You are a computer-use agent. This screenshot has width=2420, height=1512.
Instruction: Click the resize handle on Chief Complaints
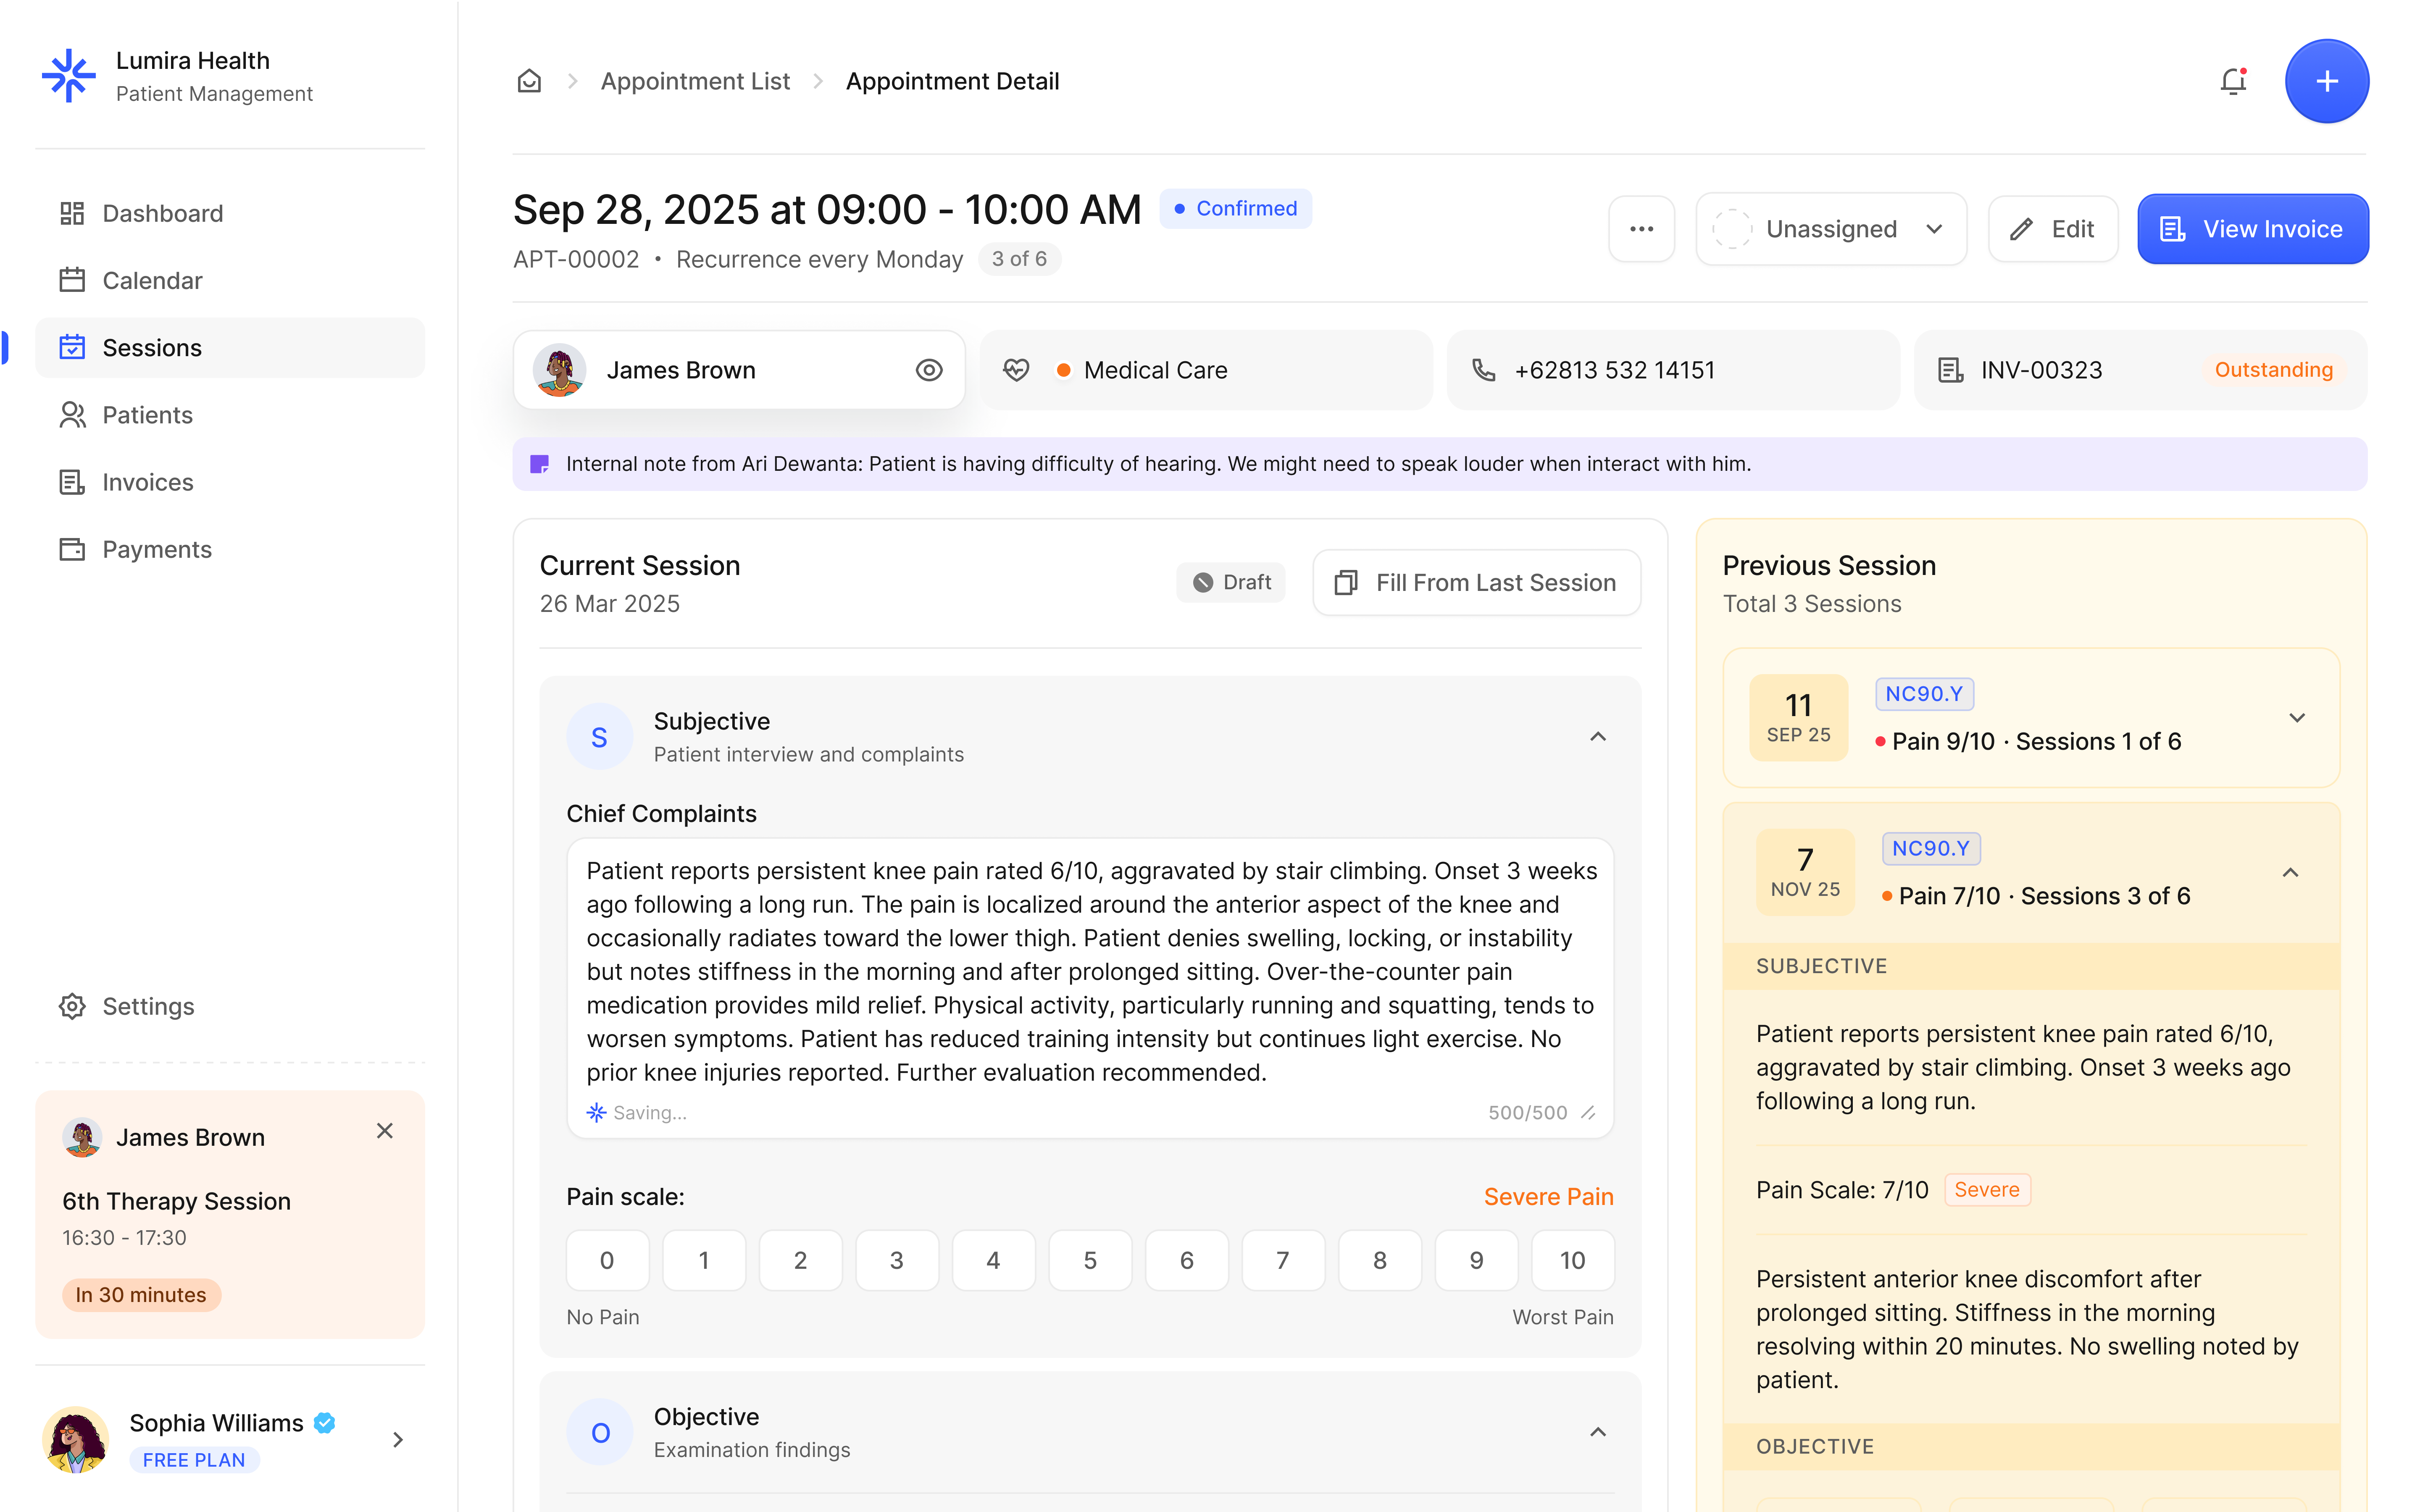[1588, 1113]
